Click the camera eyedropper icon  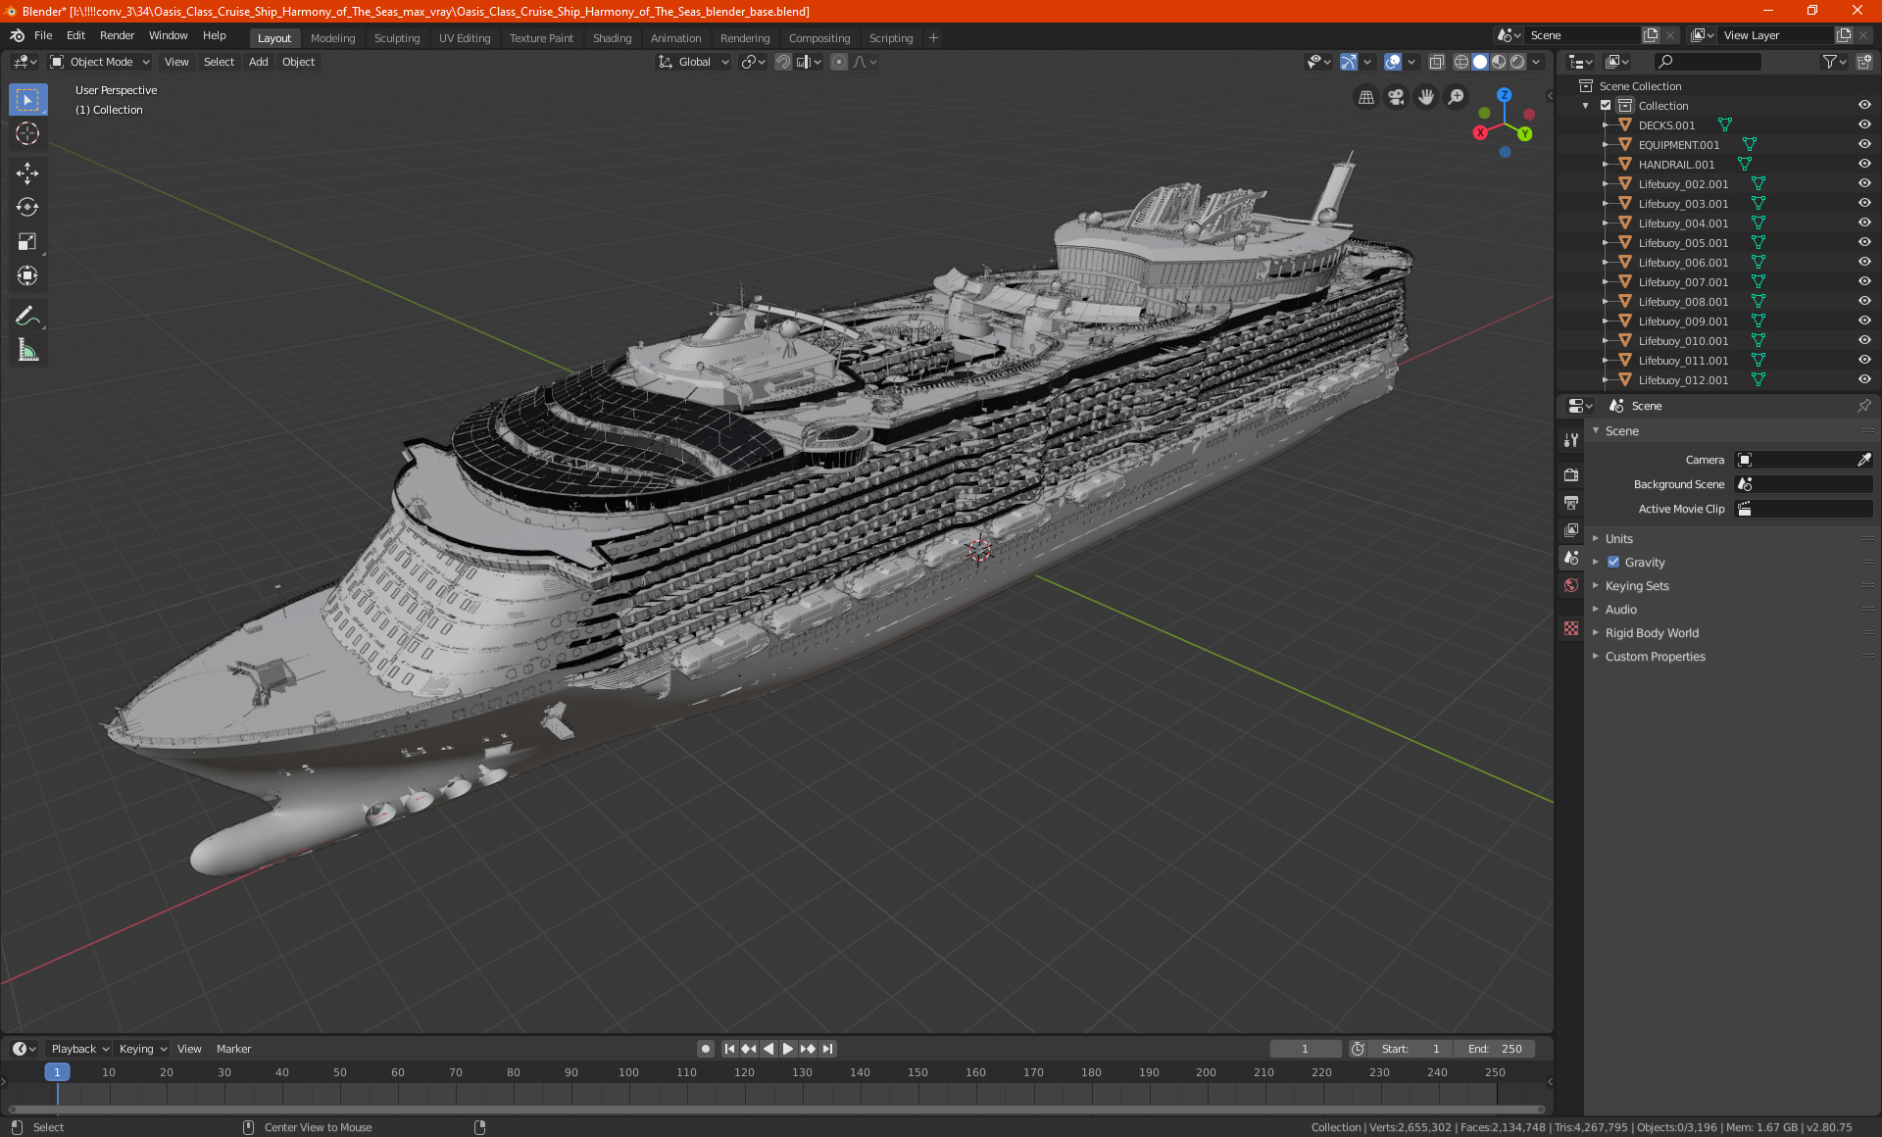tap(1863, 460)
